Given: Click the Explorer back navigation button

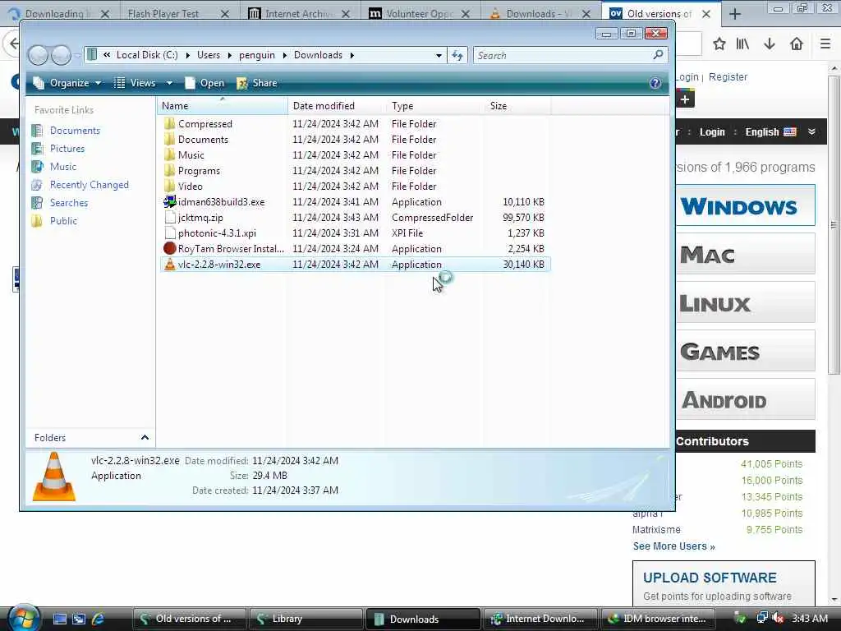Looking at the screenshot, I should point(38,55).
